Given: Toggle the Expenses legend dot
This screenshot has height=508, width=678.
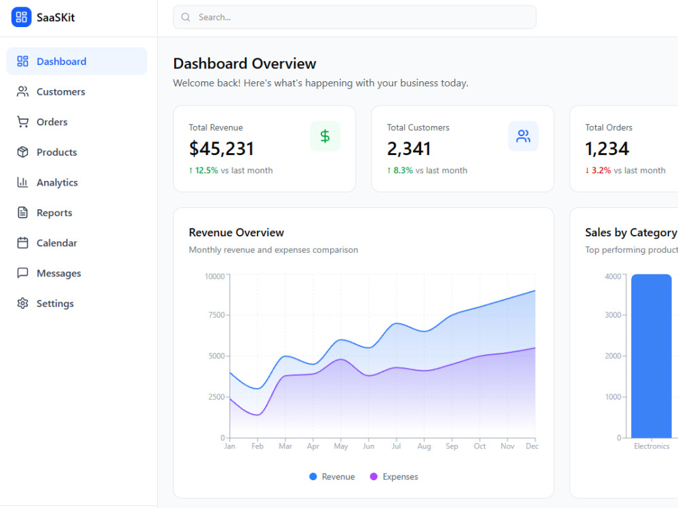Looking at the screenshot, I should coord(374,476).
